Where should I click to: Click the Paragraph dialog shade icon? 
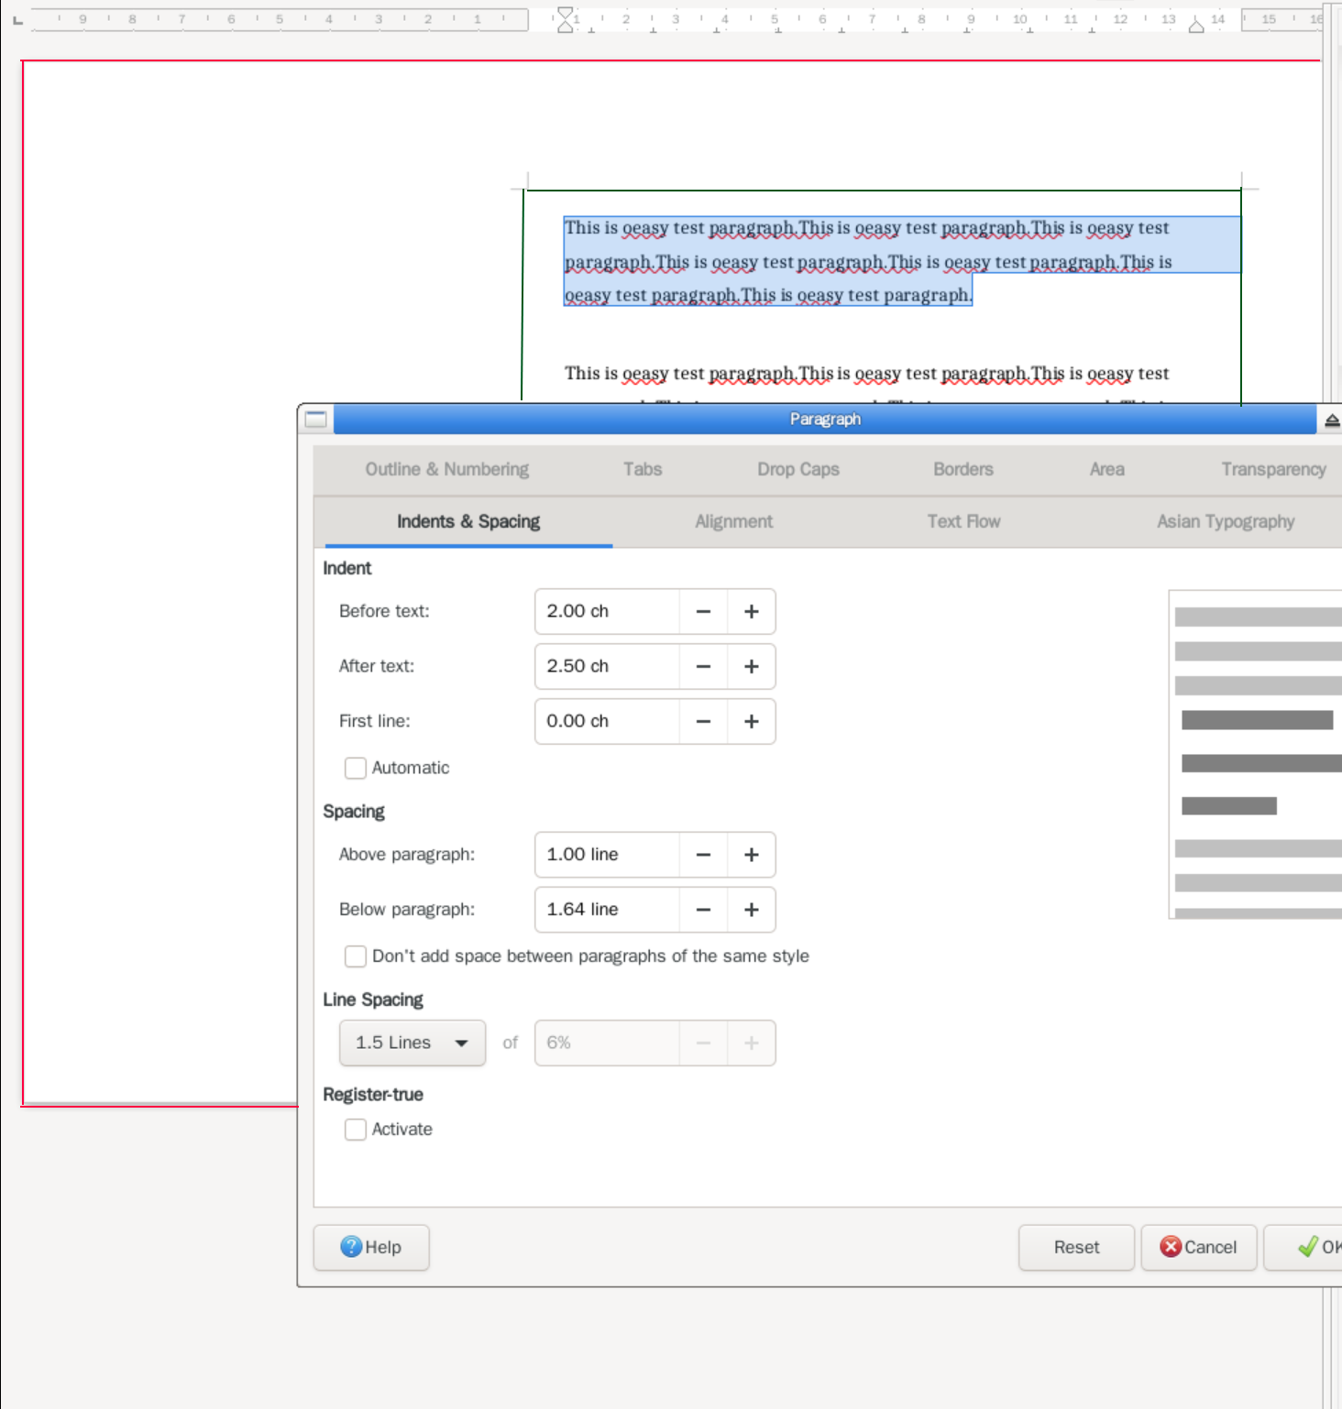pos(1332,420)
